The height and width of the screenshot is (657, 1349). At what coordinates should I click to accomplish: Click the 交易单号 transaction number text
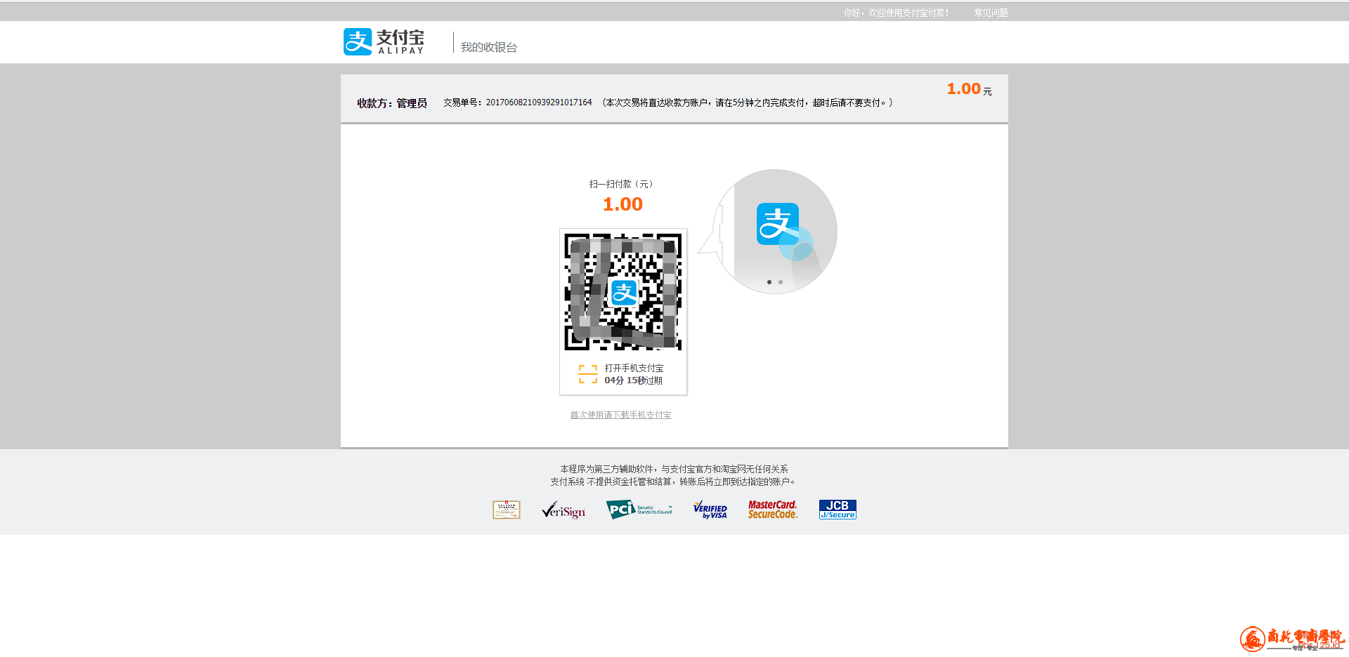click(518, 102)
